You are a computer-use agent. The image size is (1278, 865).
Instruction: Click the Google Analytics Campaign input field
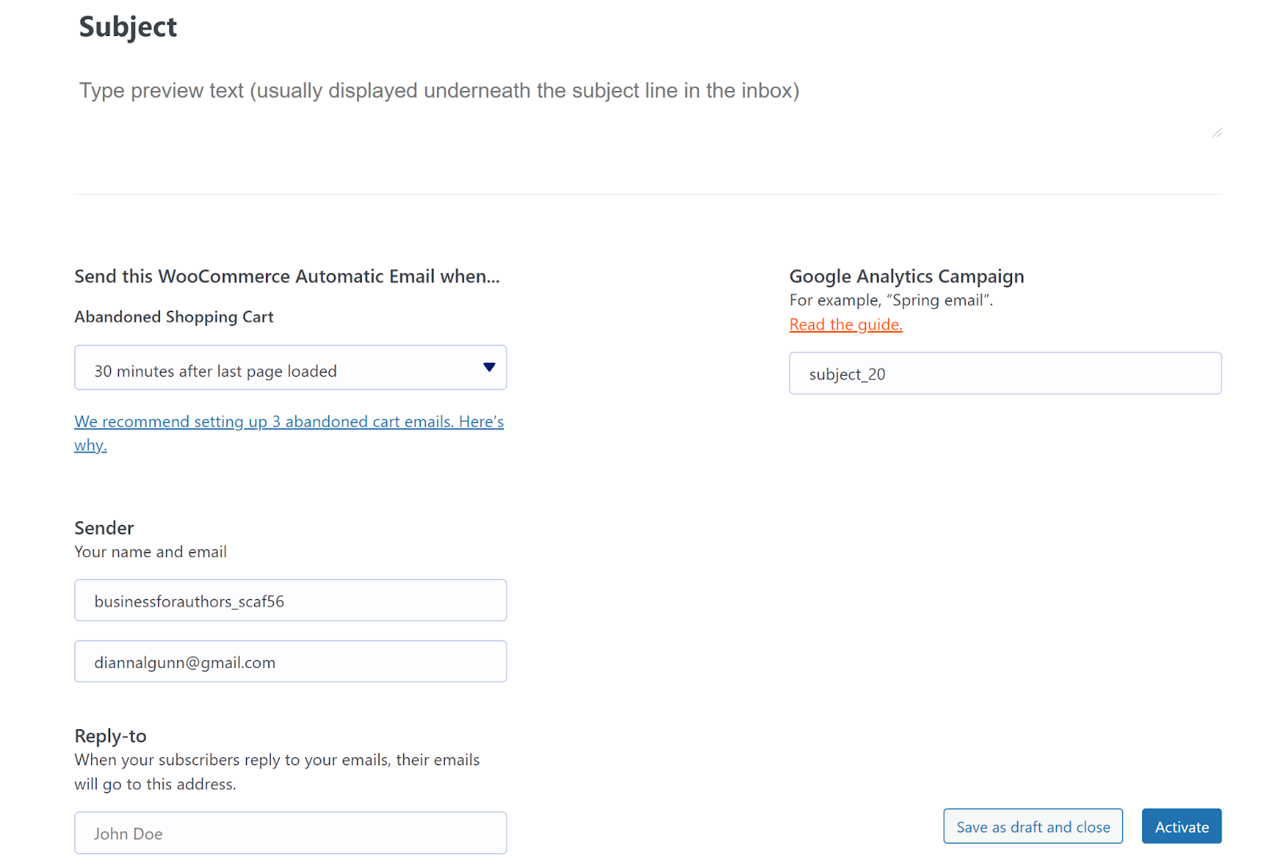click(1005, 373)
